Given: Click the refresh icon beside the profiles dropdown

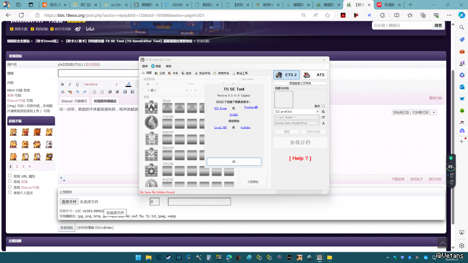Looking at the screenshot, I should click(323, 112).
